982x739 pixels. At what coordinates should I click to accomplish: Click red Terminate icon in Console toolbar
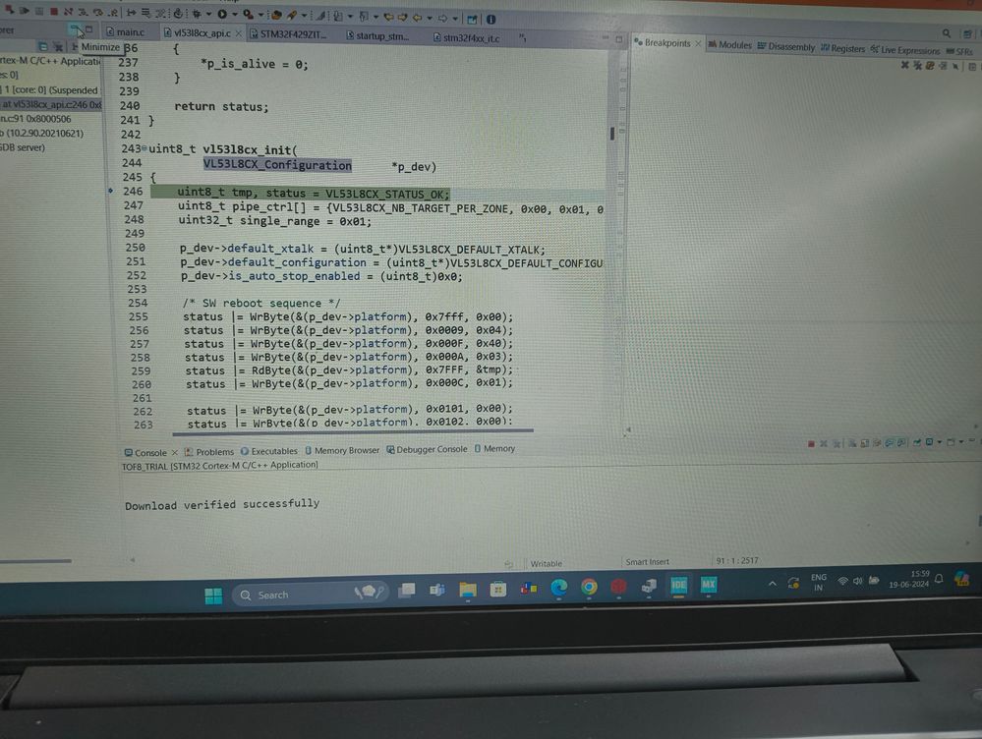point(811,443)
